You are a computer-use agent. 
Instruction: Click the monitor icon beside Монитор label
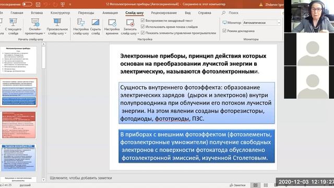(224, 22)
